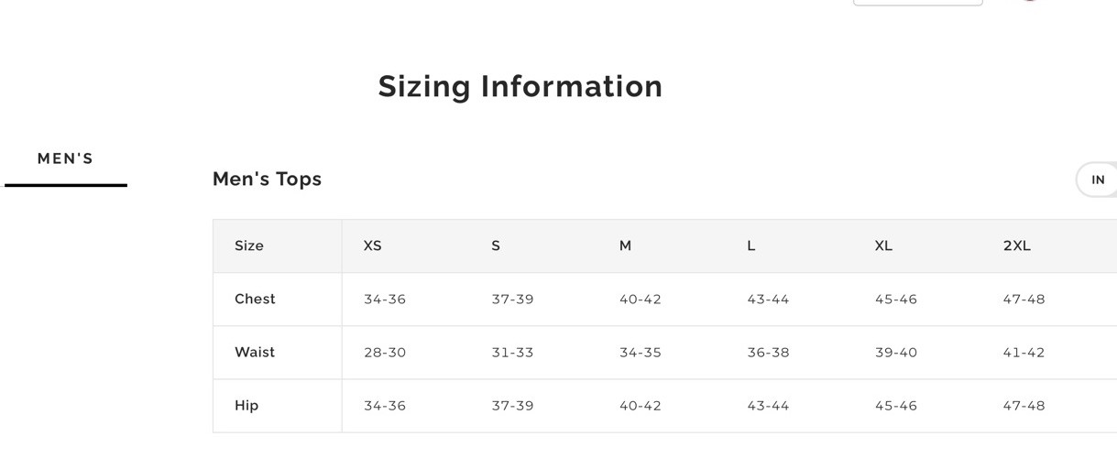This screenshot has height=458, width=1117.
Task: Click the Chest row label
Action: (x=255, y=299)
